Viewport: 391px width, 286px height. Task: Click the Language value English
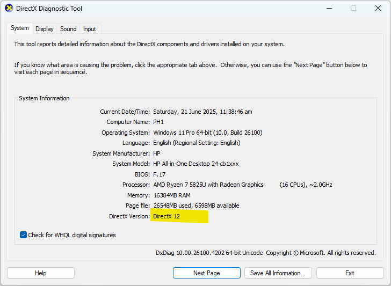197,143
